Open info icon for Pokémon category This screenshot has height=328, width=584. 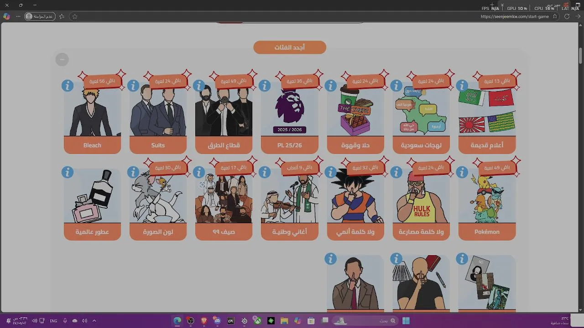[462, 172]
